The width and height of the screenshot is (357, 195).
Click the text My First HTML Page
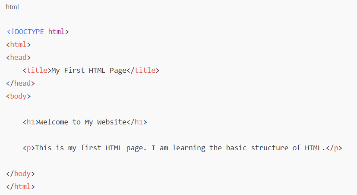[x=88, y=70]
